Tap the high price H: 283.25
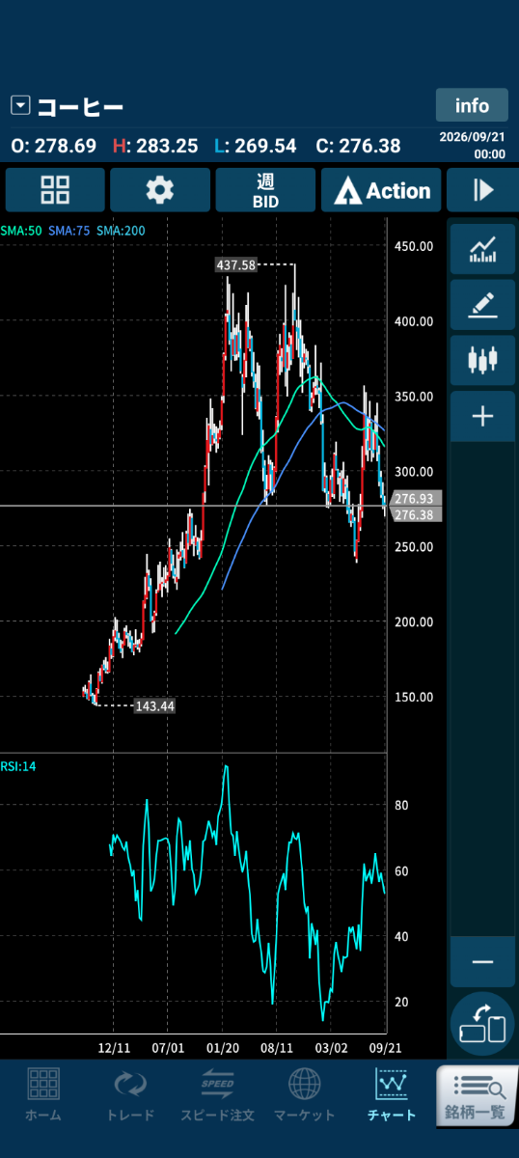The width and height of the screenshot is (519, 1158). point(155,147)
